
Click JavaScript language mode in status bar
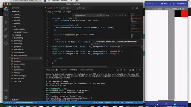coord(129,103)
